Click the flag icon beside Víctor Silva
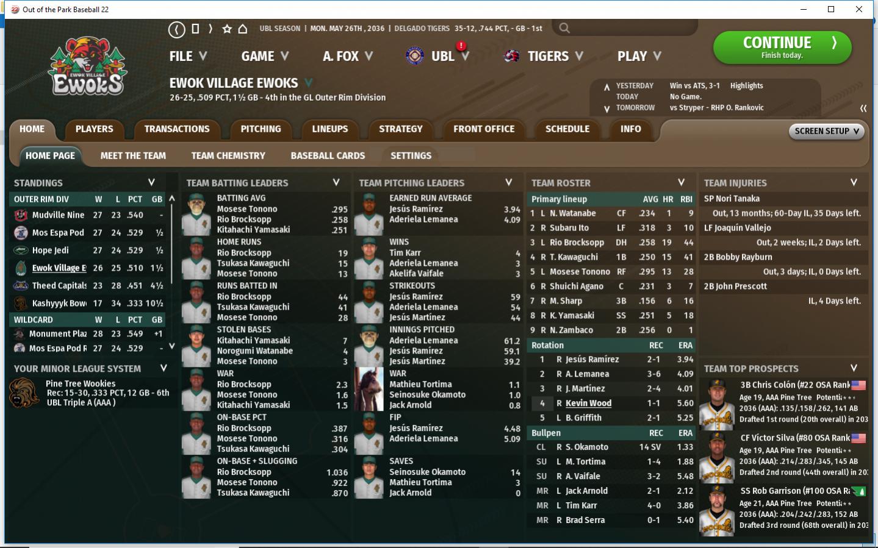Screen dimensions: 878x548 858,438
